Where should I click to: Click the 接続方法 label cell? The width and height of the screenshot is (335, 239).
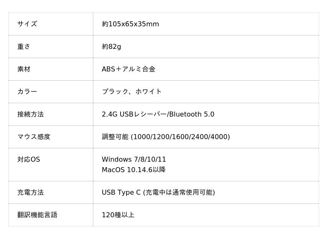31,114
